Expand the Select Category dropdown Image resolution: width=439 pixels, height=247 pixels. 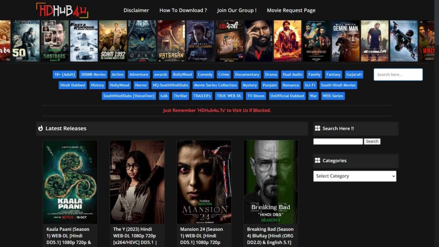click(355, 176)
